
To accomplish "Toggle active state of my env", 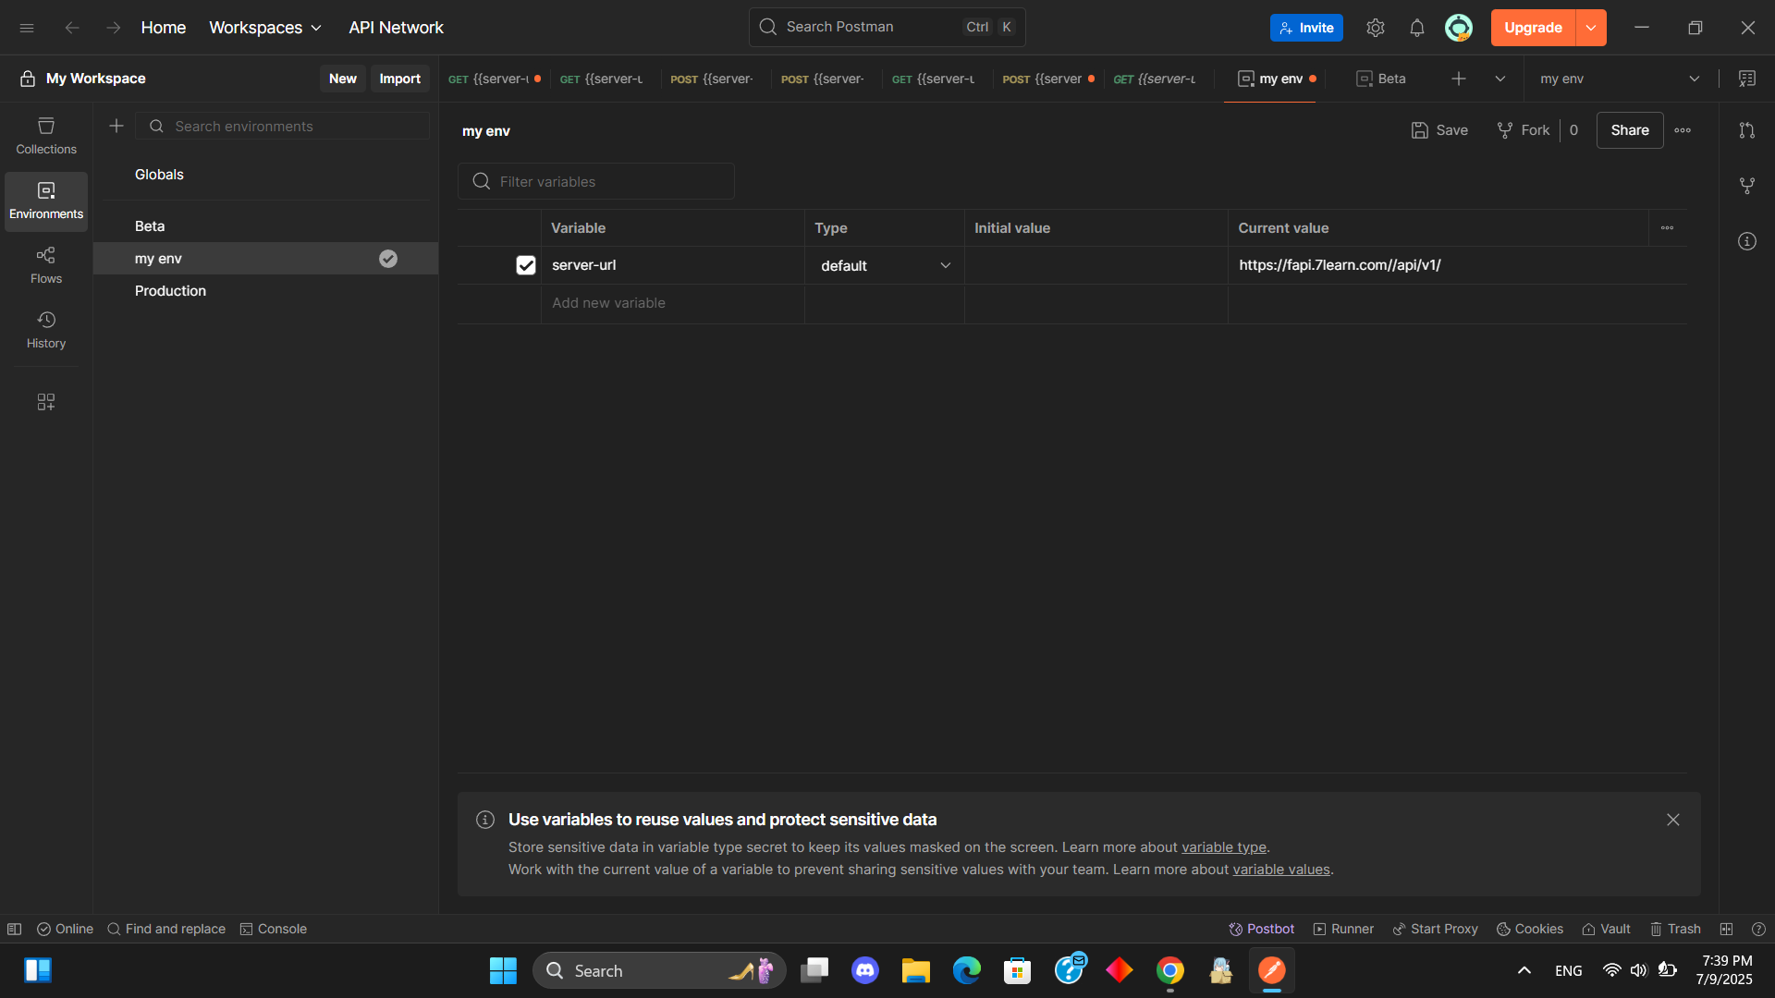I will [x=388, y=259].
